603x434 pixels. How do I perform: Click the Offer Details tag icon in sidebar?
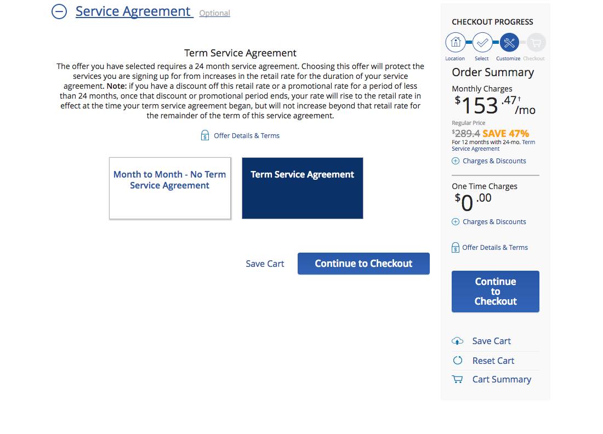456,248
